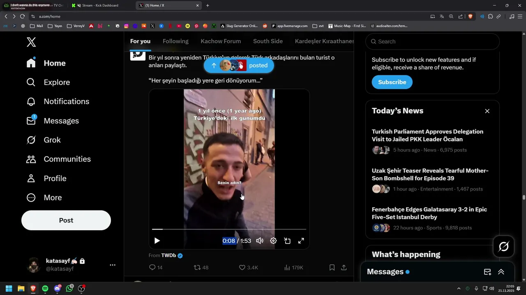Open the browser extensions puzzle icon

(490, 16)
